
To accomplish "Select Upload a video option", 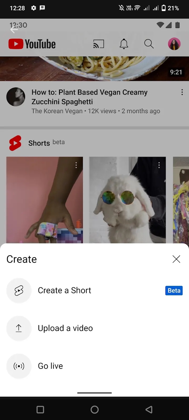I will [94, 328].
